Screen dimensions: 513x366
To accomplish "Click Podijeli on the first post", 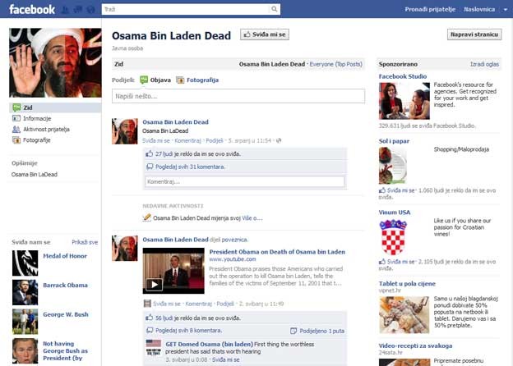I will (x=215, y=140).
